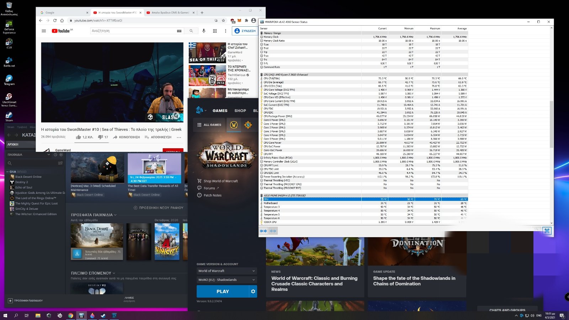569x320 pixels.
Task: Open the World of Warcraft version dropdown
Action: [x=227, y=271]
